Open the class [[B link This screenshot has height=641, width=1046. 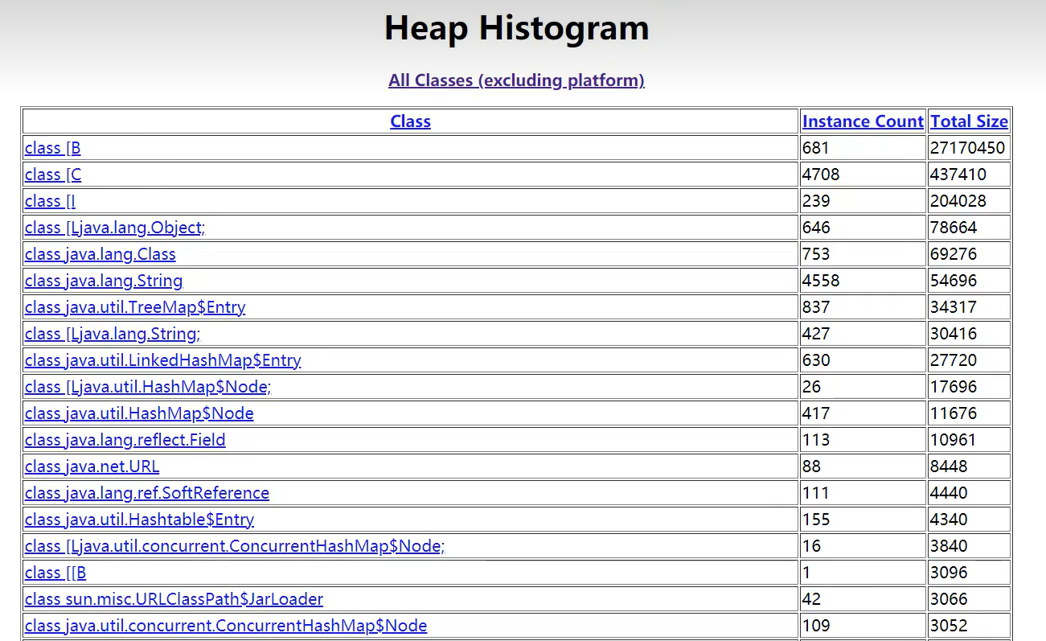pyautogui.click(x=55, y=573)
